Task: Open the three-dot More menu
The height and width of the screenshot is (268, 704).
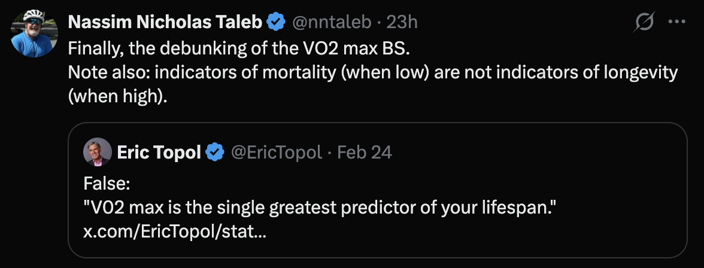Action: [x=676, y=22]
